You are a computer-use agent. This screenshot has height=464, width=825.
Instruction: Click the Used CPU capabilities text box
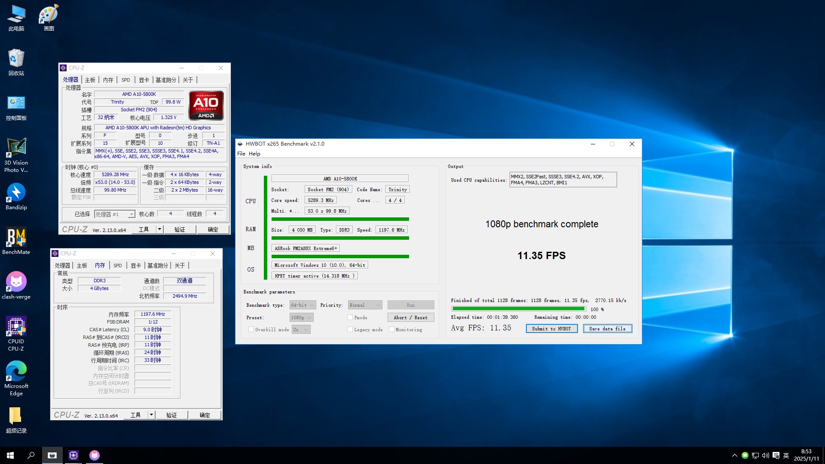(x=563, y=180)
